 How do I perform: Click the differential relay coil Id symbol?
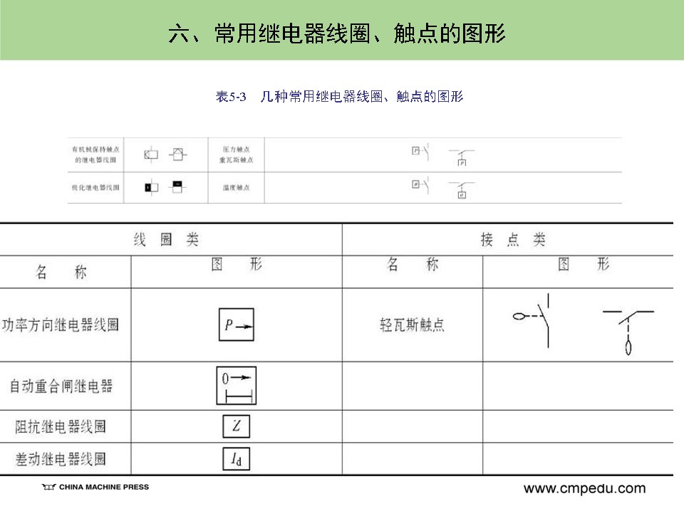[236, 459]
